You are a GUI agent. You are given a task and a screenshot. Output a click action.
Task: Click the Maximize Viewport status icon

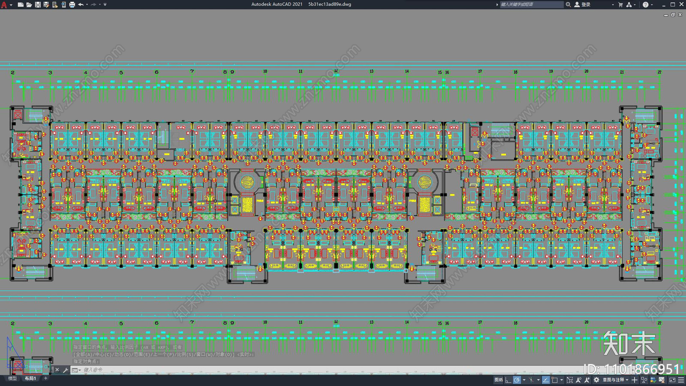coord(570,380)
